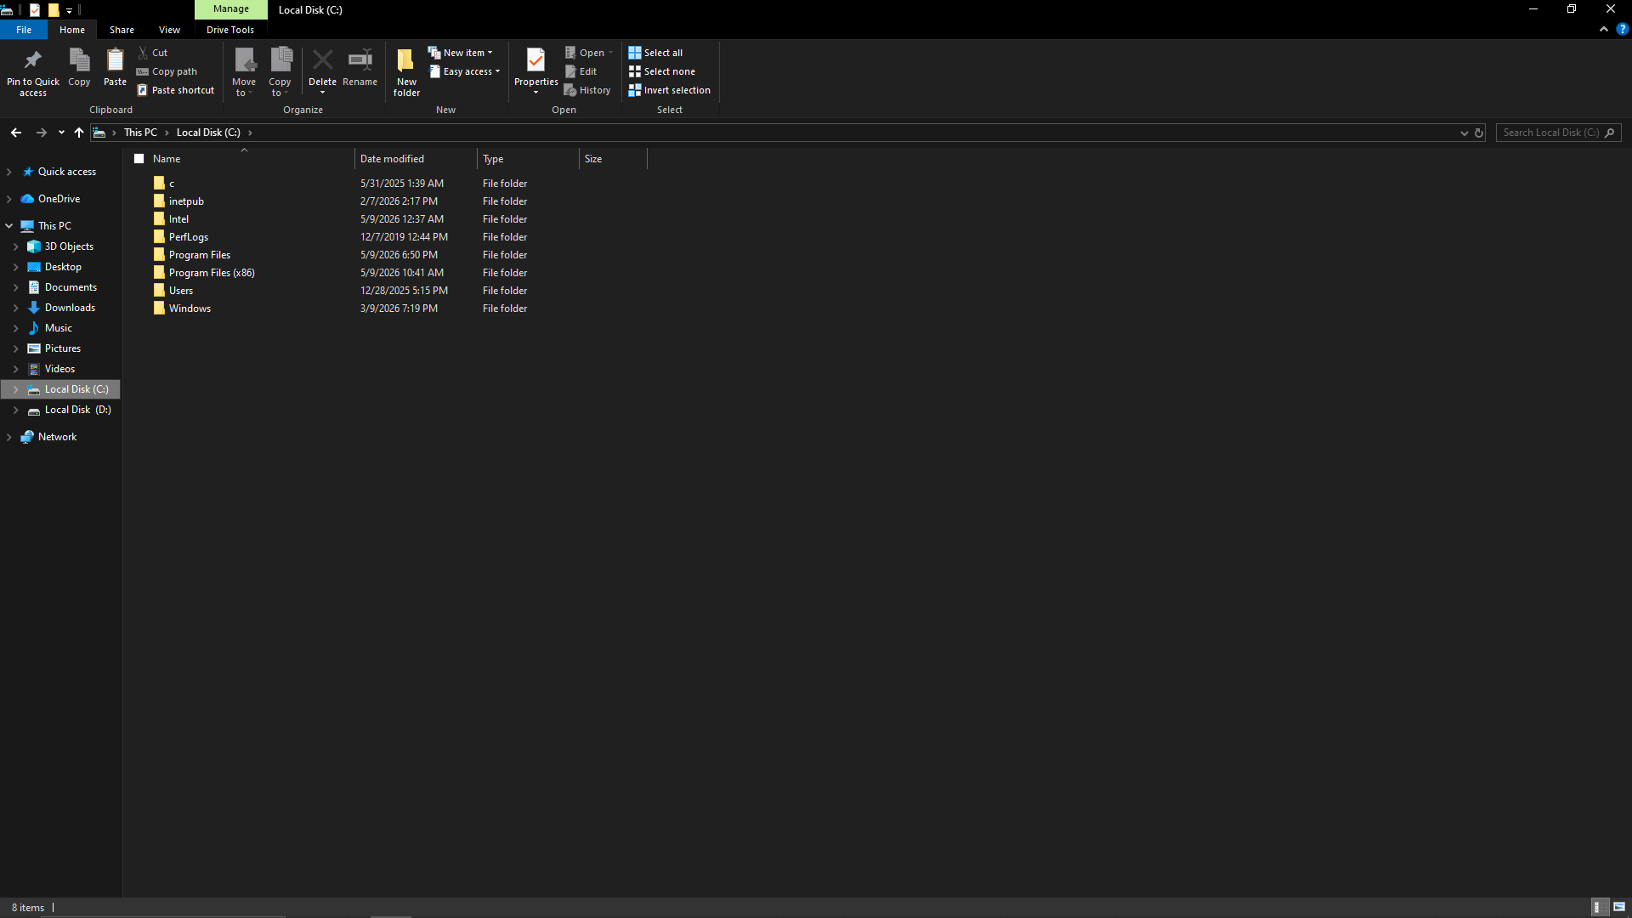The height and width of the screenshot is (918, 1632).
Task: Select the Windows folder
Action: point(190,309)
